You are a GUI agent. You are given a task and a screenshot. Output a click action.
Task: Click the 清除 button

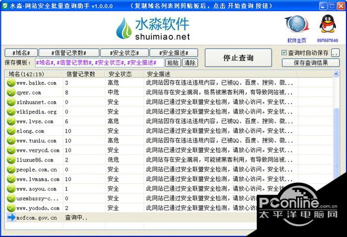pyautogui.click(x=190, y=63)
